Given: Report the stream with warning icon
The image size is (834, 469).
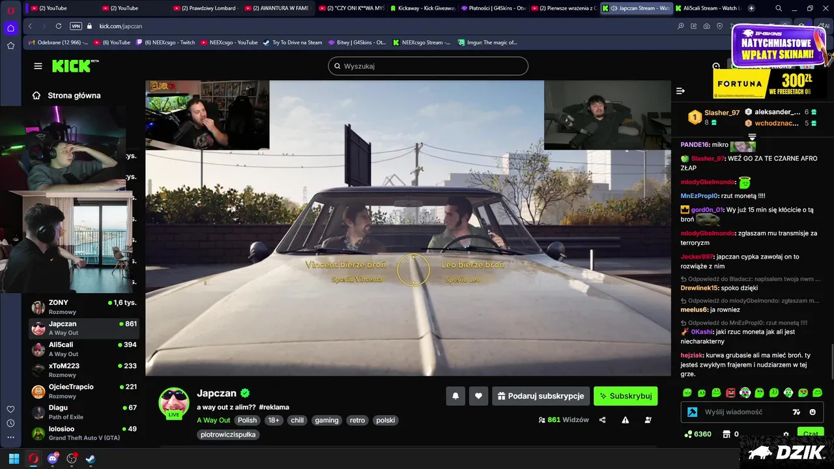Looking at the screenshot, I should pyautogui.click(x=625, y=420).
